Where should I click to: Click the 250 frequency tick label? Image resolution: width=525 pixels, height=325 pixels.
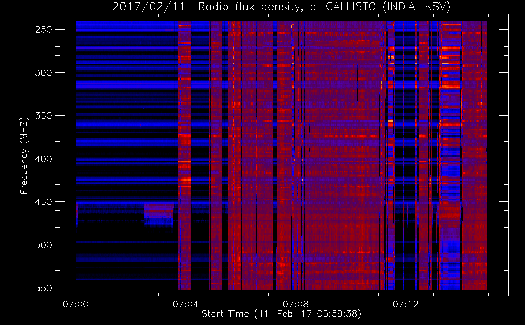pyautogui.click(x=43, y=30)
